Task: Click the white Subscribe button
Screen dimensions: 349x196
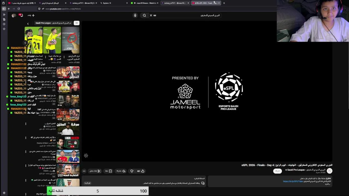Action: click(x=277, y=171)
